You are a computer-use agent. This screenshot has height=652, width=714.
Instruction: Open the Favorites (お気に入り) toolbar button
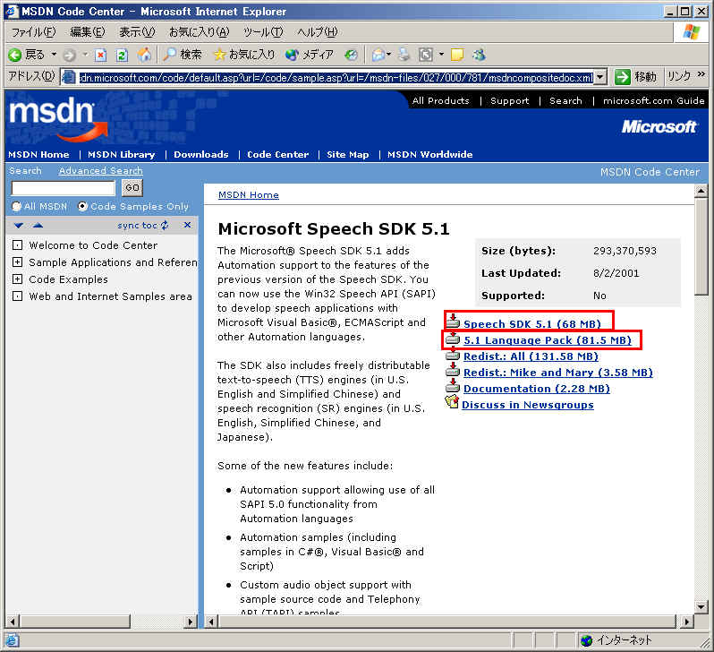pos(244,56)
